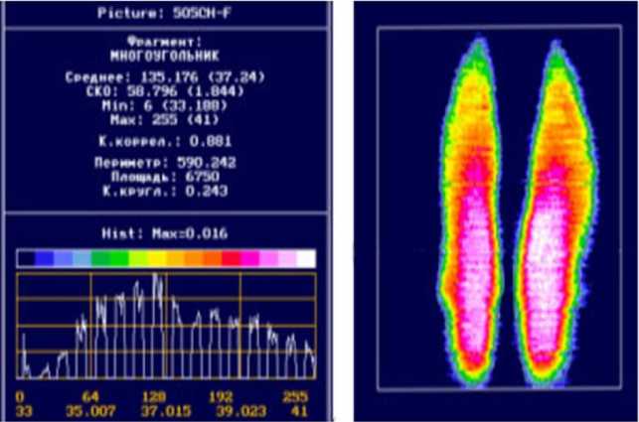Screen dimensions: 639x422
Task: Click the temperature label '41' under 255
Action: [x=299, y=411]
